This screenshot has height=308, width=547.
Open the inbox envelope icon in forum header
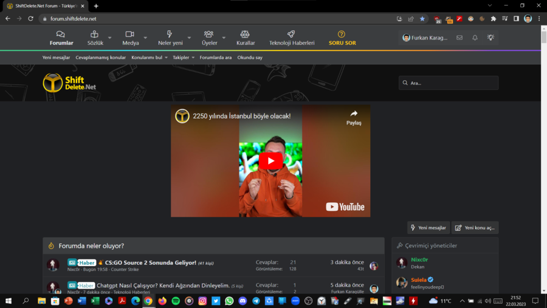459,38
